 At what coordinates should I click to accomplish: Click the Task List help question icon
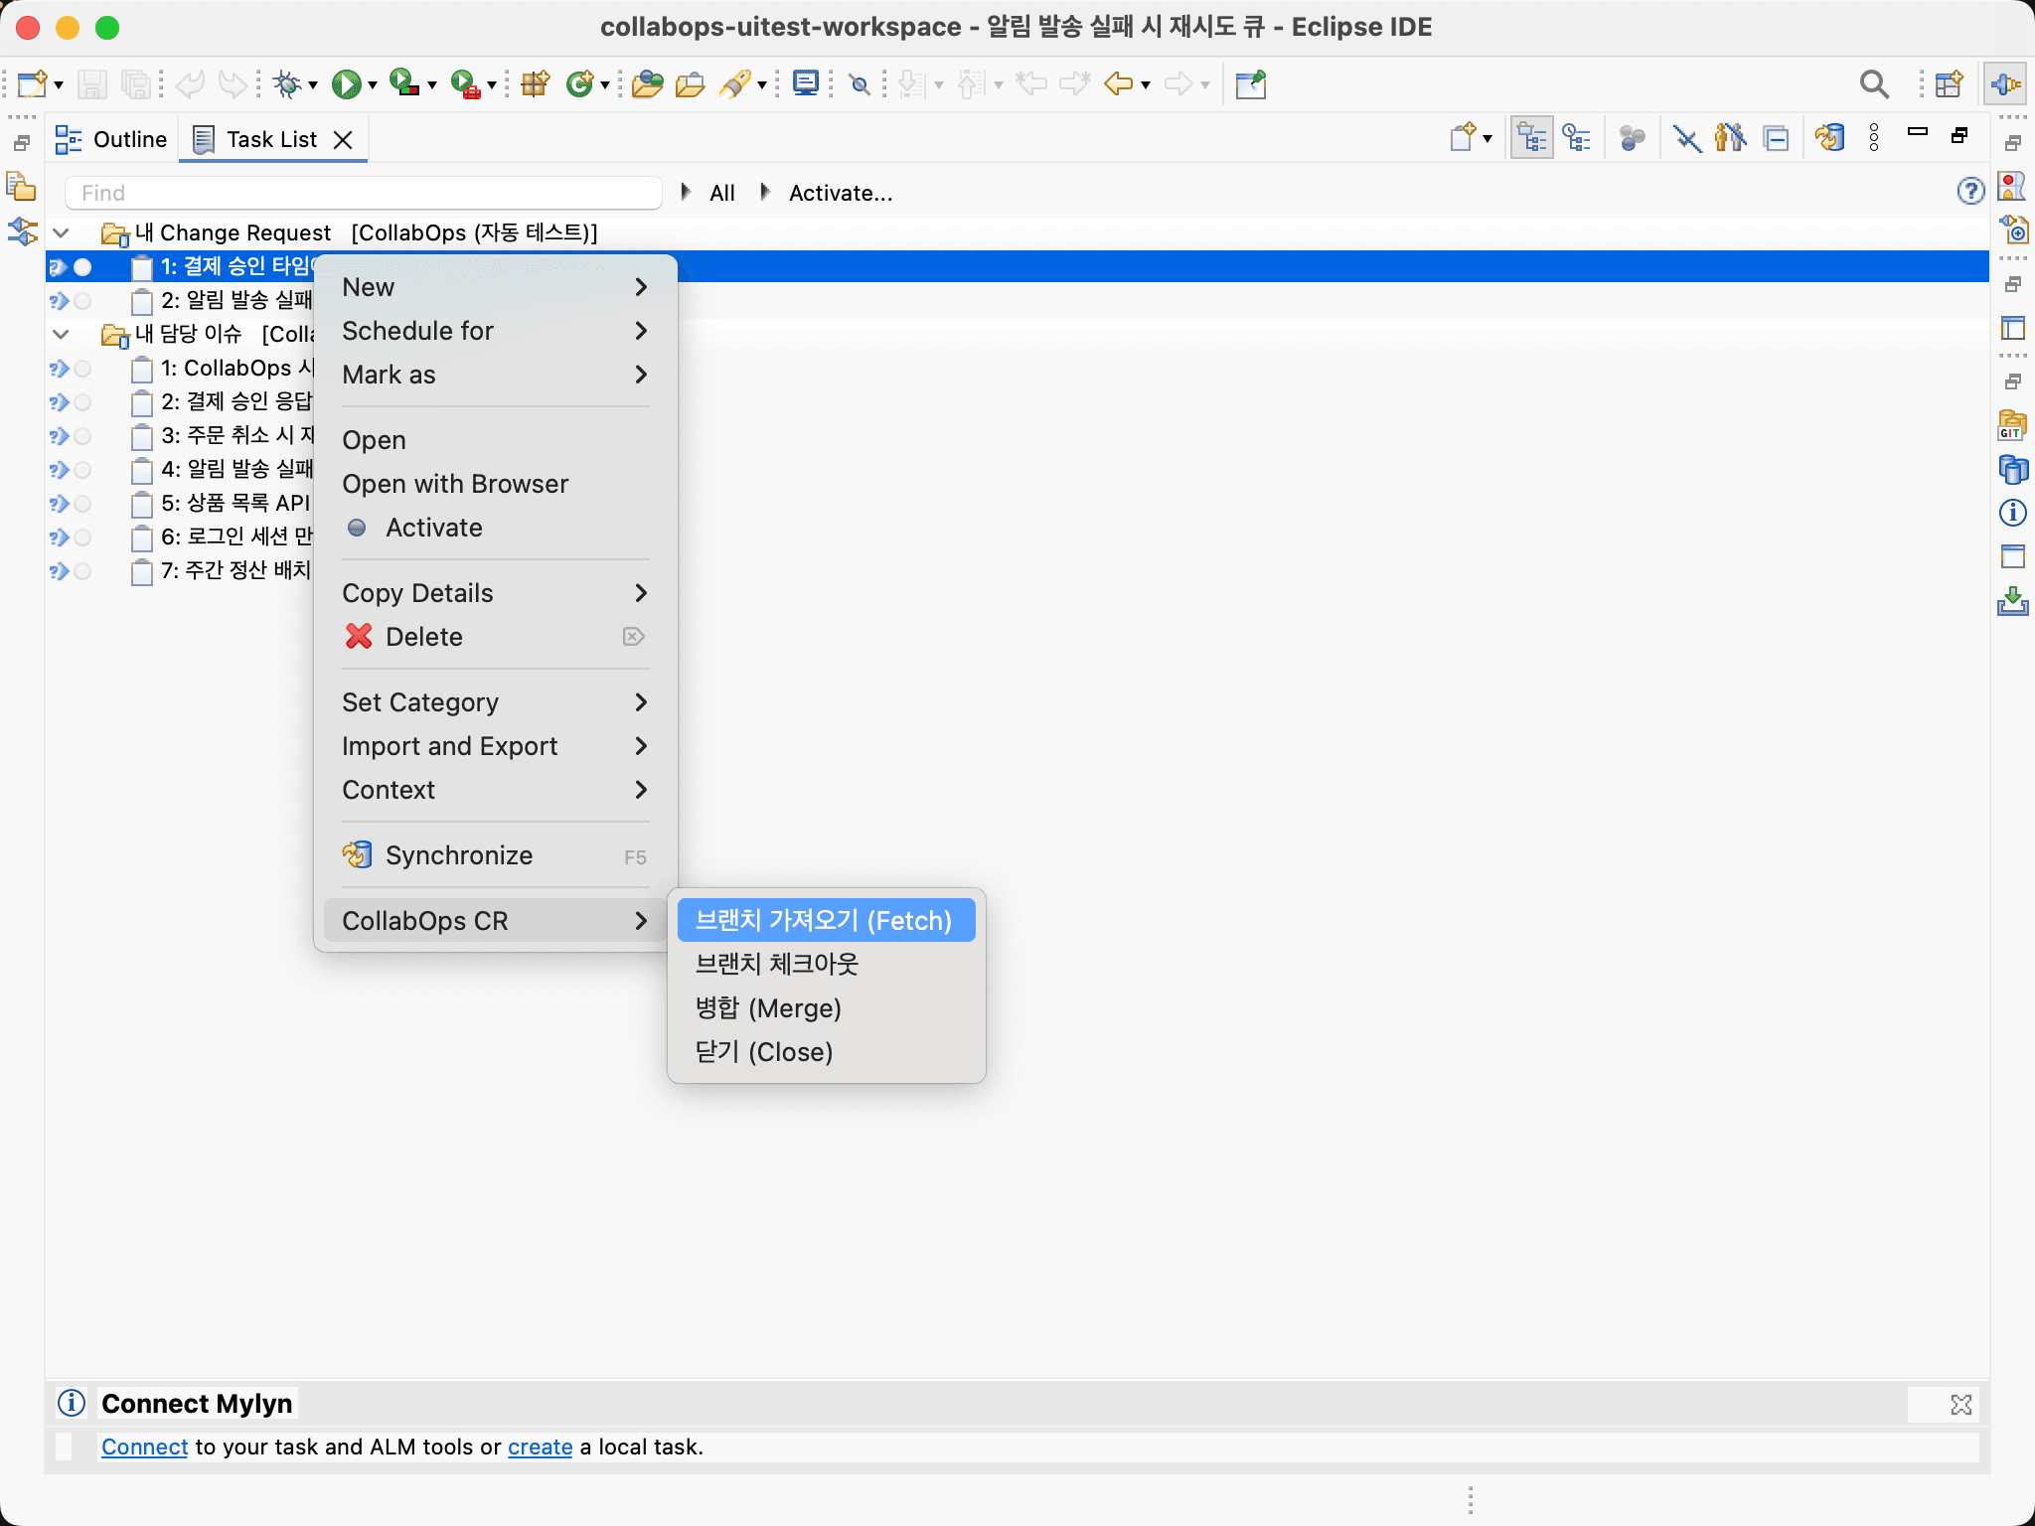[x=1970, y=191]
